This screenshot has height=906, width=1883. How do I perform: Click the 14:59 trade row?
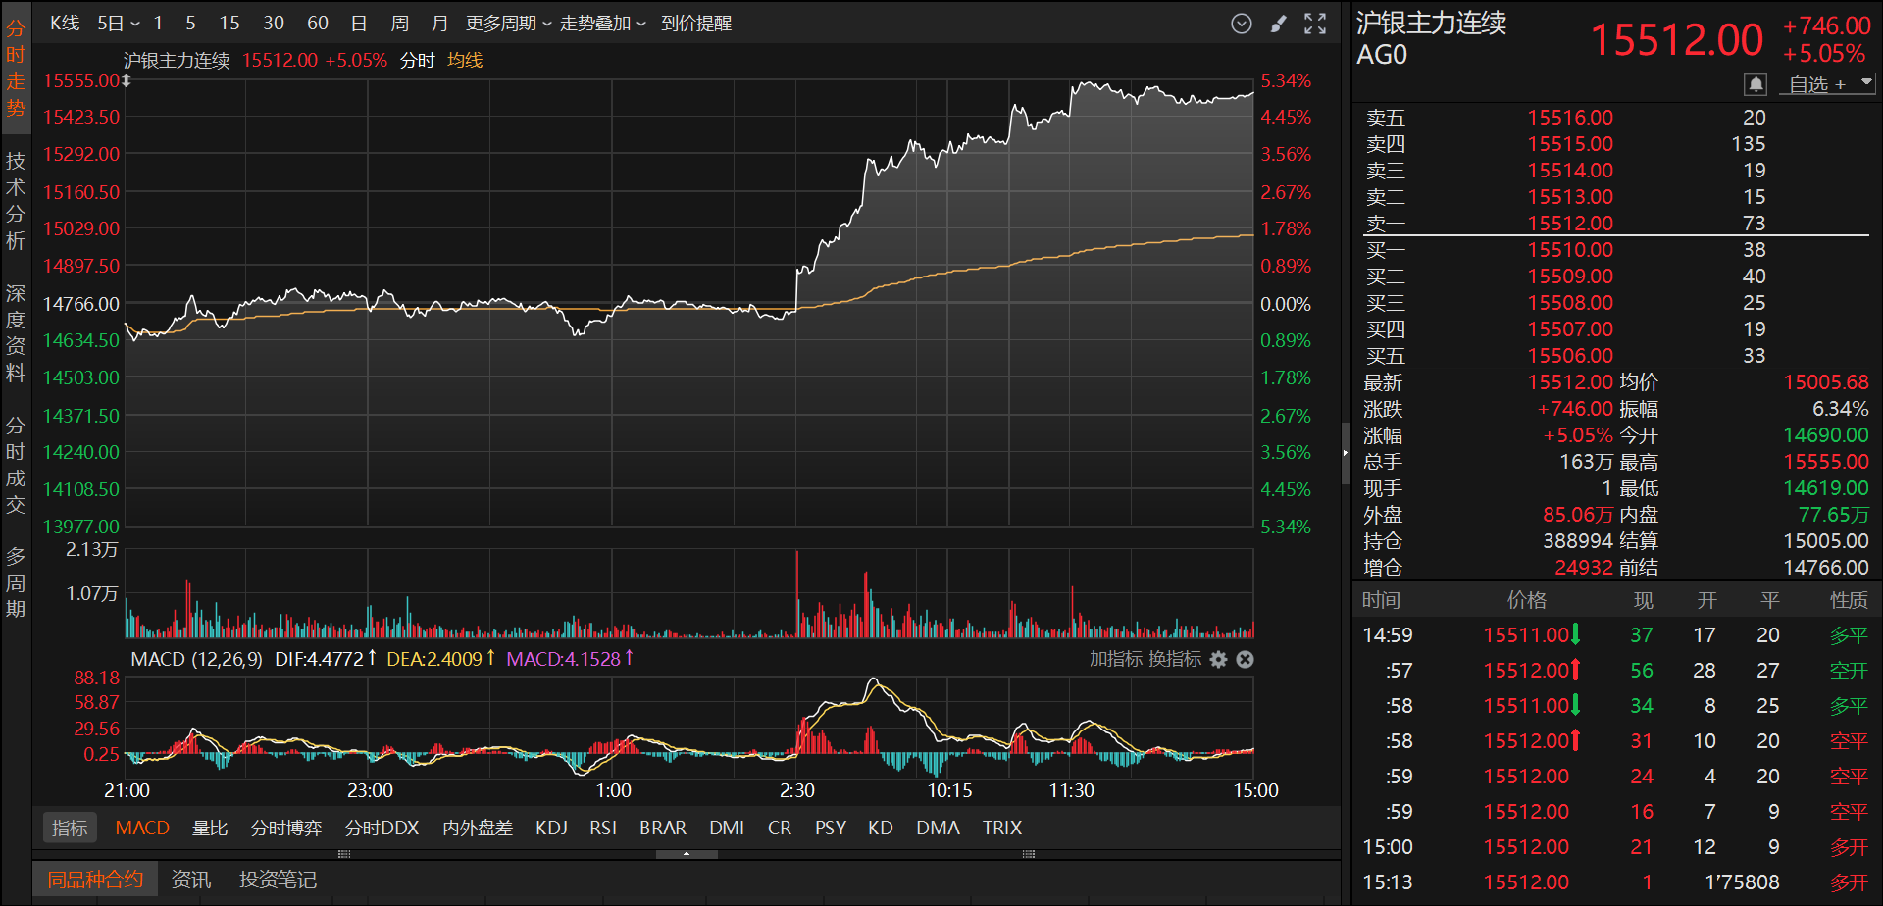click(1615, 635)
